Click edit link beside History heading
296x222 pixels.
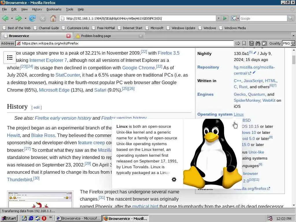[x=36, y=107]
